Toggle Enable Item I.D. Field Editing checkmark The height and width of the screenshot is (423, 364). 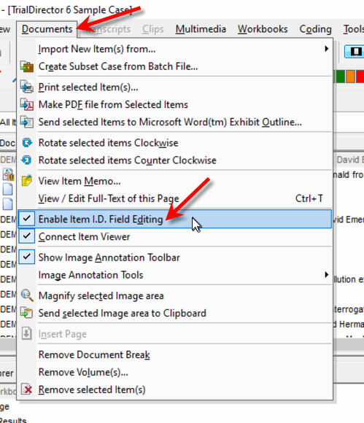tap(26, 219)
